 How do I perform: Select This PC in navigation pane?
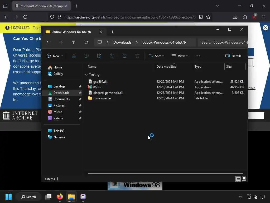click(59, 131)
